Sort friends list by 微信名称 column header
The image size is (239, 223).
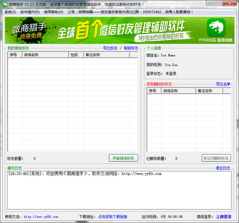45,55
